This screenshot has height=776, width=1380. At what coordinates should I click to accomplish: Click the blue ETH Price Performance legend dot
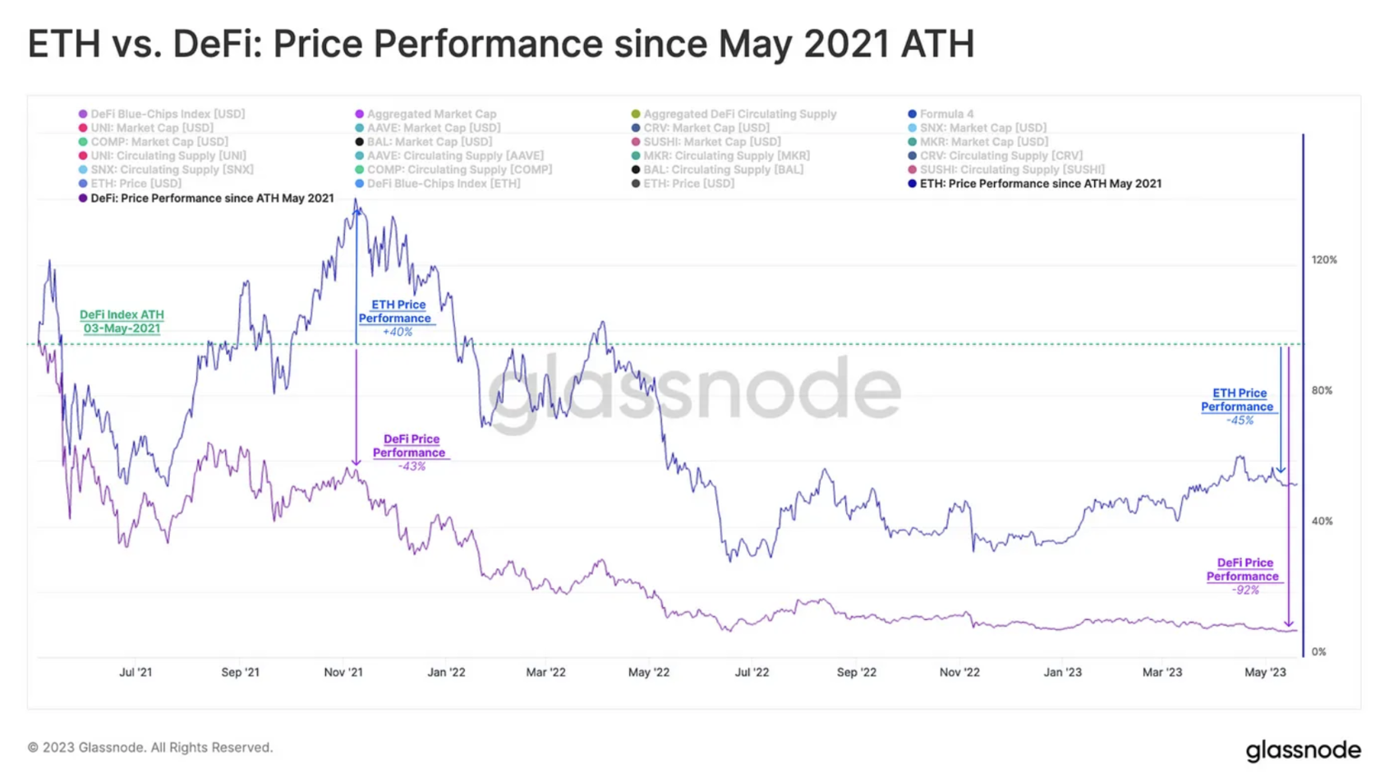912,184
